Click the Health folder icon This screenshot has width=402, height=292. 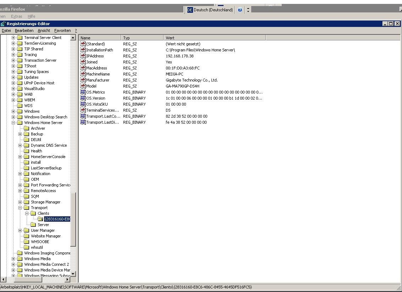click(26, 151)
